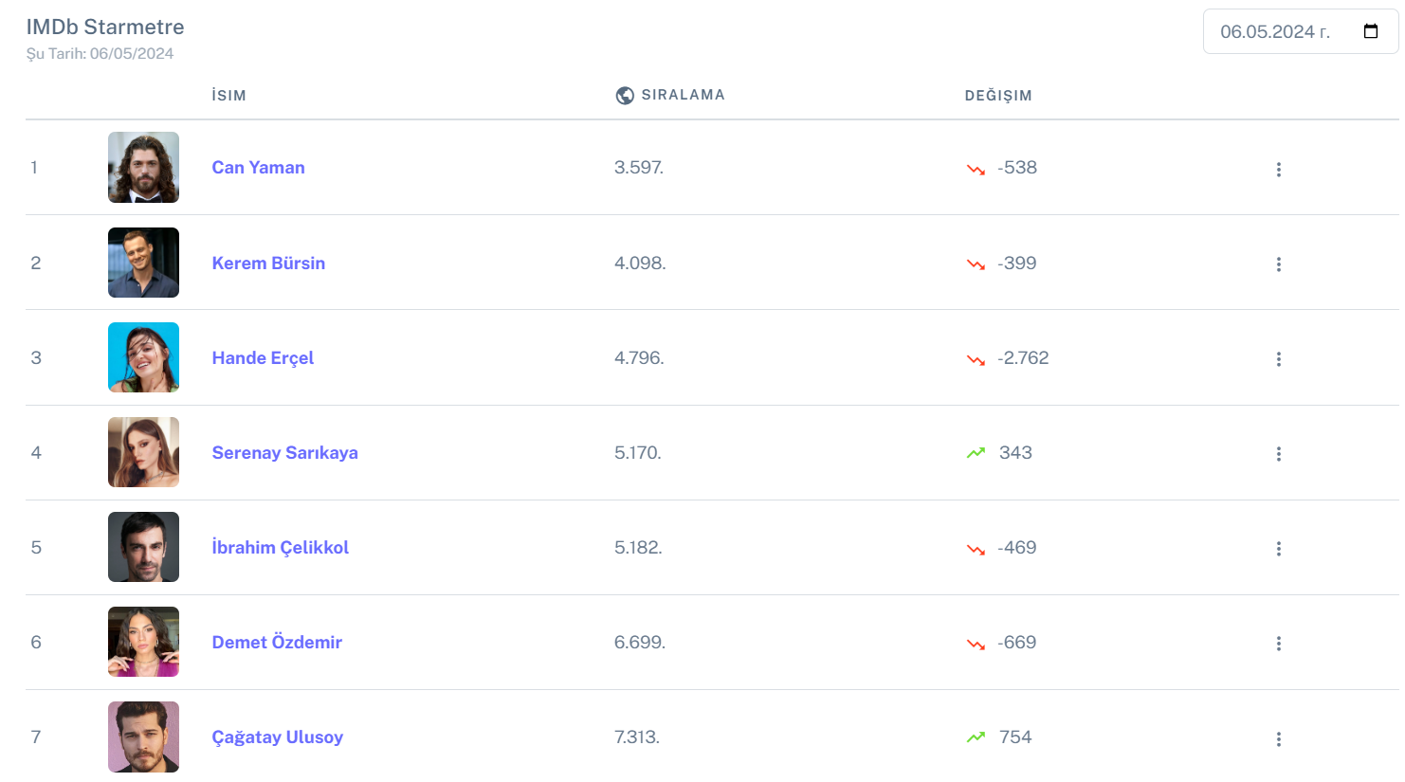This screenshot has height=782, width=1405.
Task: Open three-dot menu for Can Yaman
Action: [1278, 169]
